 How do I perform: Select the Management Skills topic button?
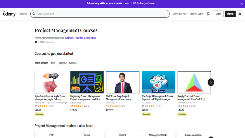[x=158, y=135]
